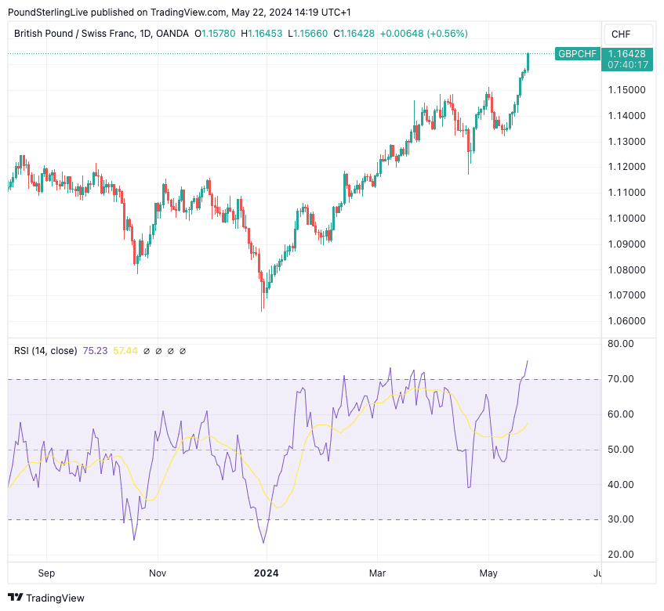Click the OANDA data source label

pos(172,34)
